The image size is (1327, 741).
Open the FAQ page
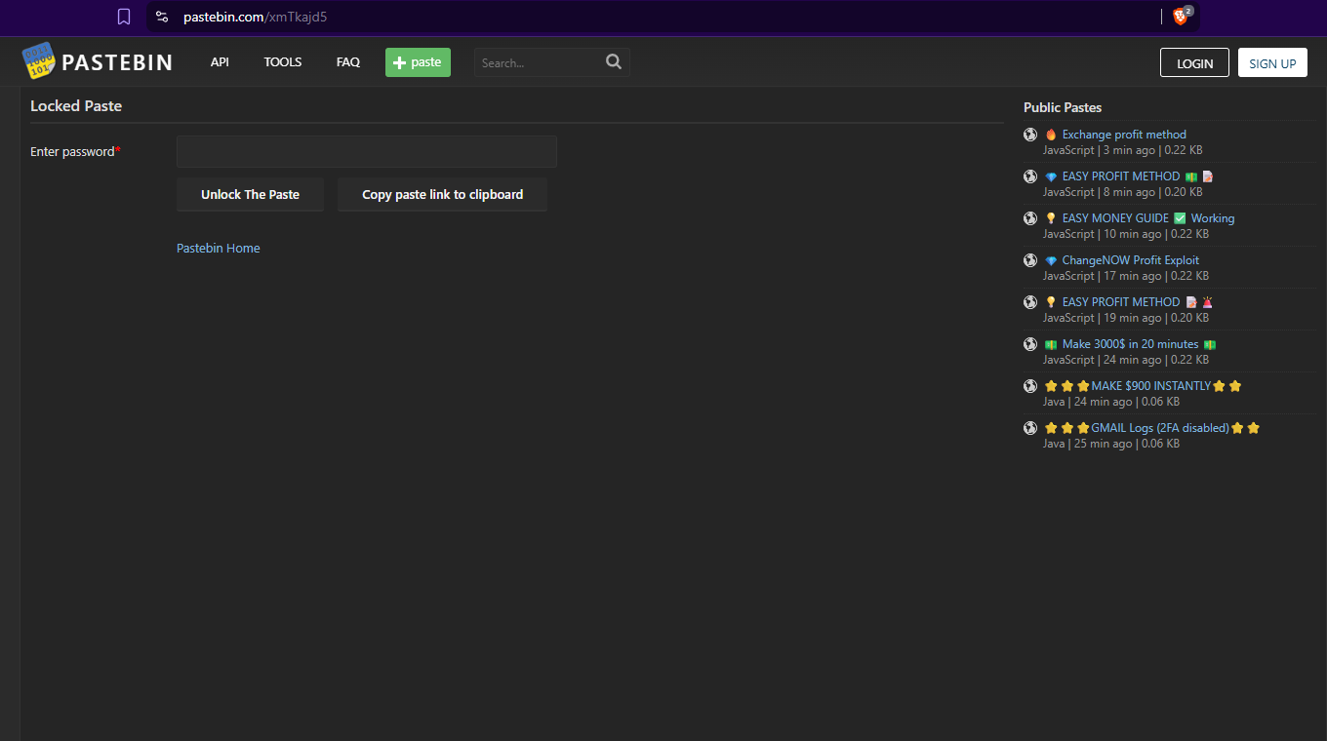(x=348, y=62)
